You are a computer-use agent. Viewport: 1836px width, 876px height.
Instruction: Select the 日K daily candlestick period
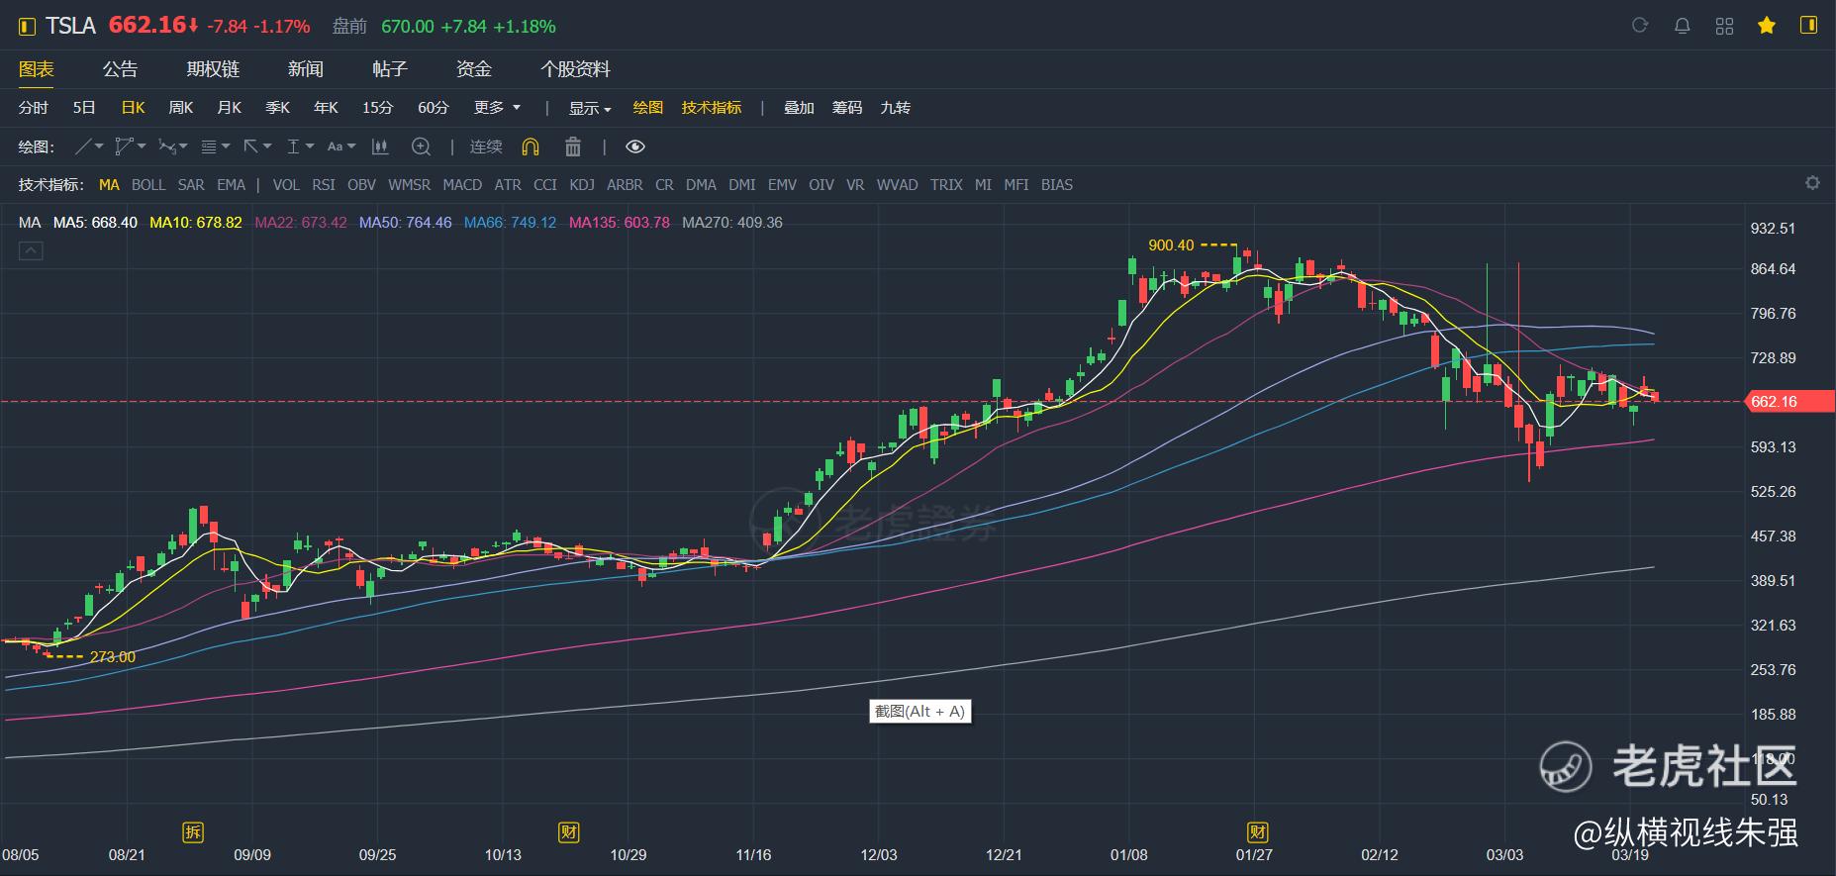pos(133,108)
